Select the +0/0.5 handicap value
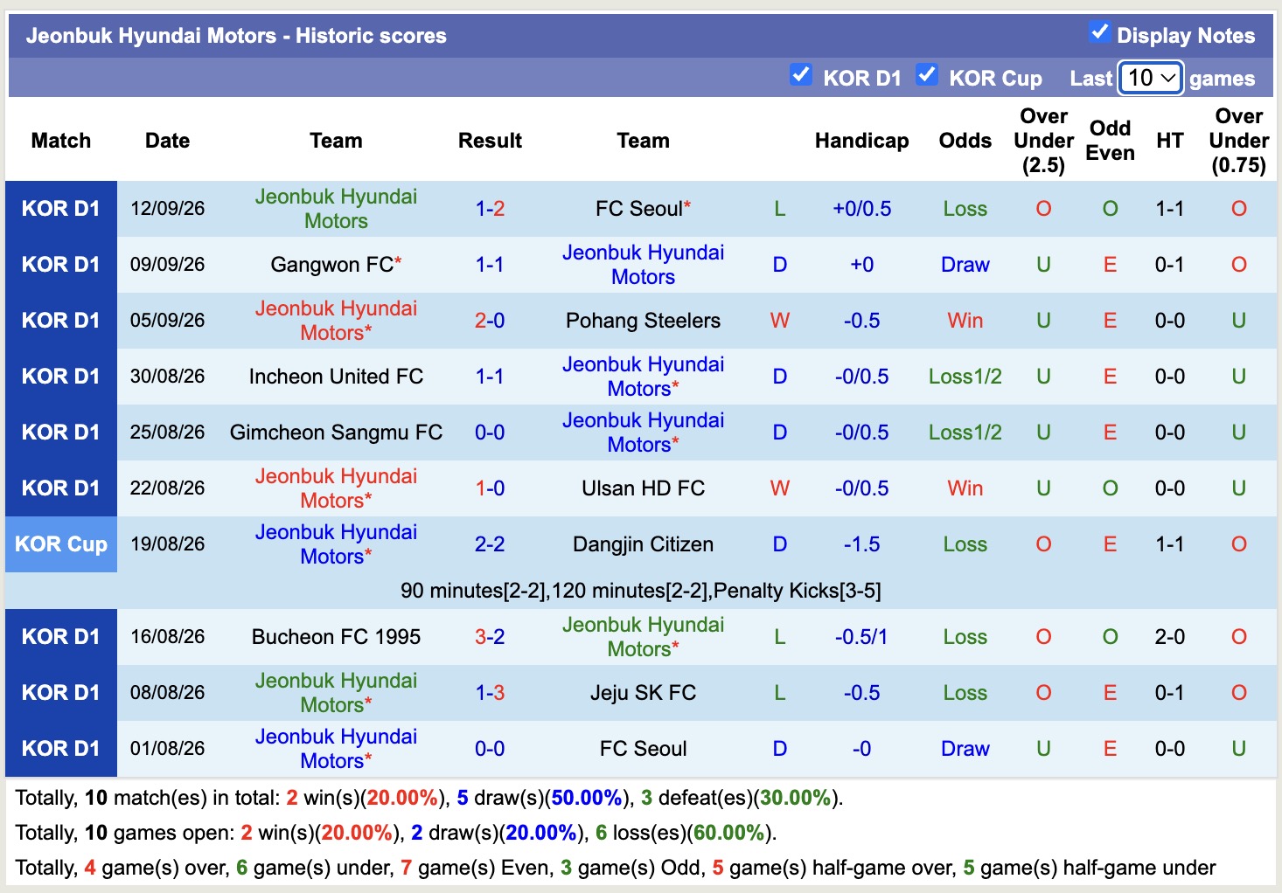Image resolution: width=1282 pixels, height=893 pixels. tap(861, 209)
